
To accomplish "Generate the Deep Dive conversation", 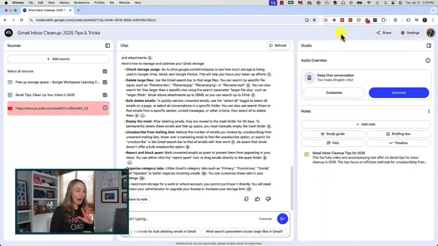I will pos(399,92).
